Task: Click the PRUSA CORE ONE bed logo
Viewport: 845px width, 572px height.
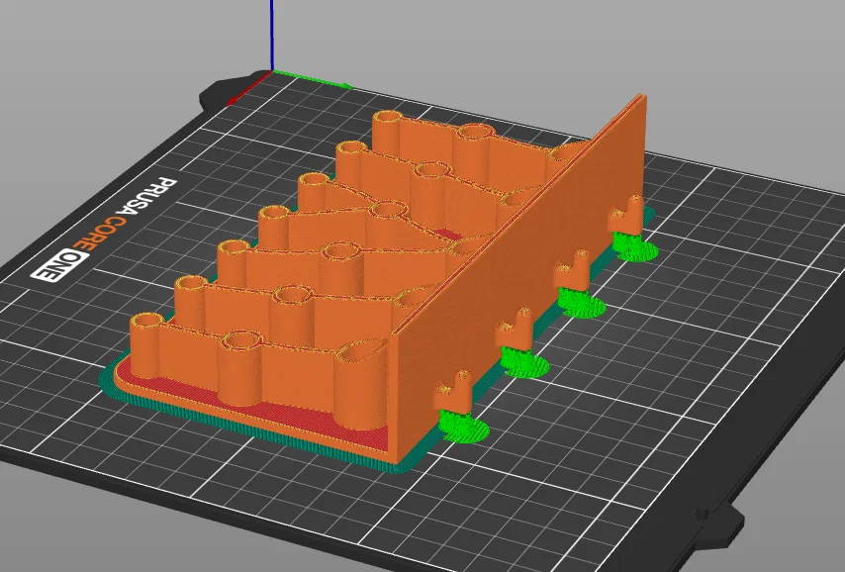Action: (105, 231)
